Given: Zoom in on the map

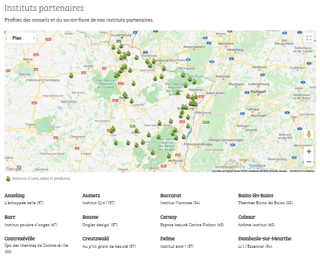Looking at the screenshot, I should [x=309, y=152].
